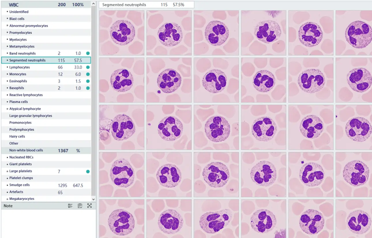The width and height of the screenshot is (372, 238).
Task: Click the scroll-up arrow above the cell list
Action: pos(93,3)
